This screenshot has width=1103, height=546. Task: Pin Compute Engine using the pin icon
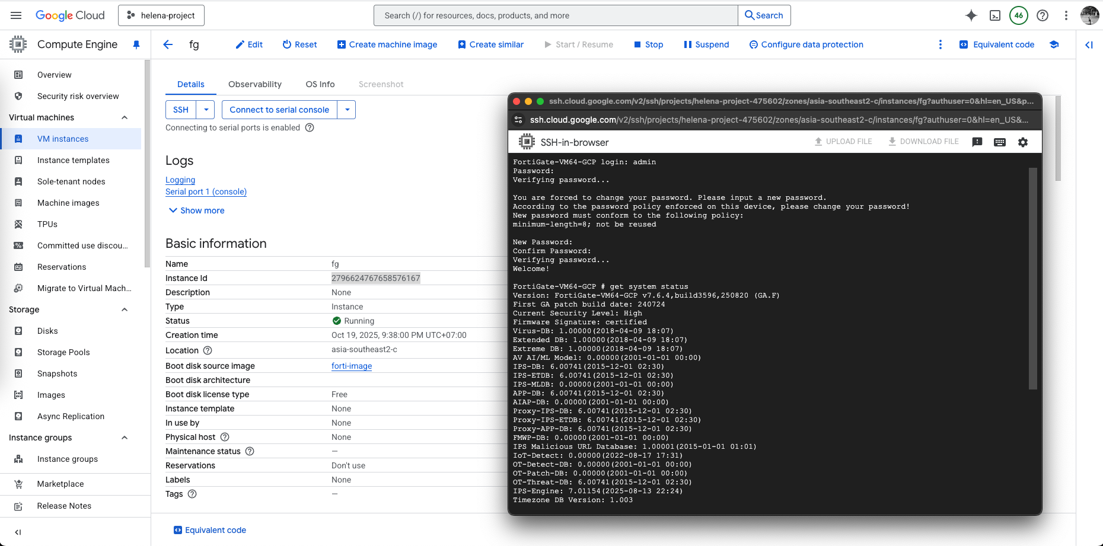[136, 44]
